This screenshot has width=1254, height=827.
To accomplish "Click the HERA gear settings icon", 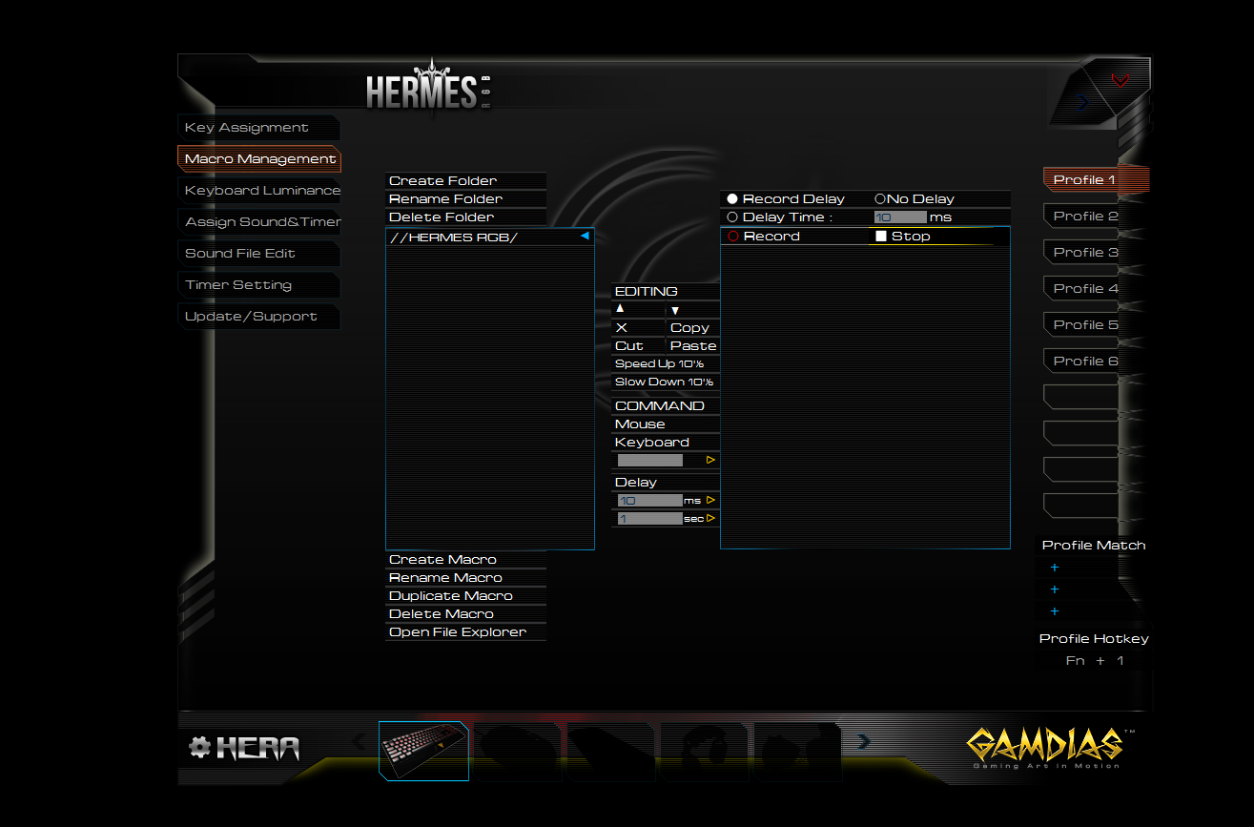I will coord(199,748).
